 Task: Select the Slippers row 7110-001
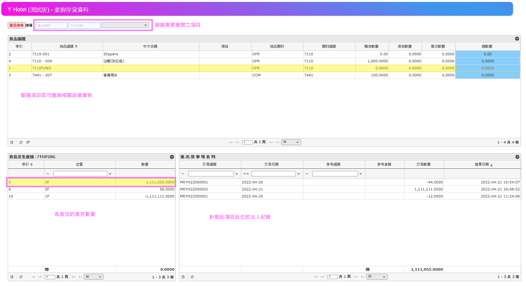coord(111,54)
